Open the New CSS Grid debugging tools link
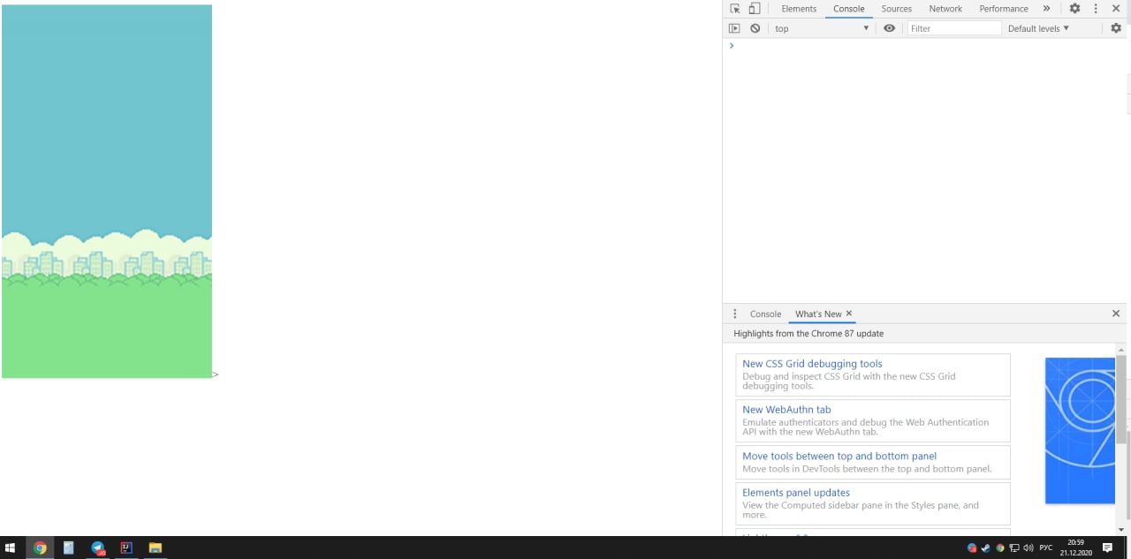The height and width of the screenshot is (559, 1131). click(x=812, y=364)
